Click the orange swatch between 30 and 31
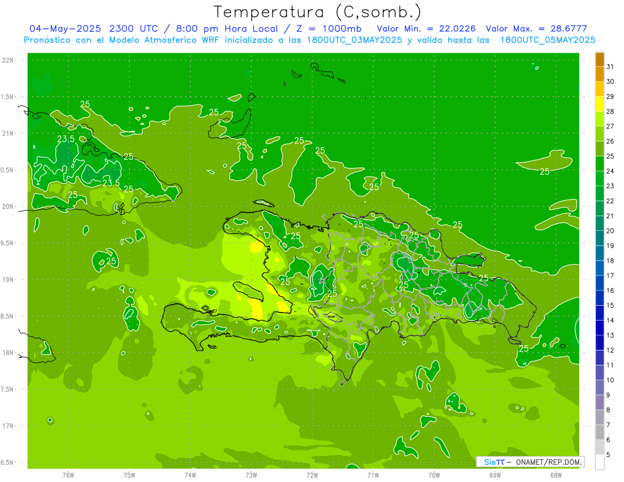The image size is (624, 482). (600, 74)
